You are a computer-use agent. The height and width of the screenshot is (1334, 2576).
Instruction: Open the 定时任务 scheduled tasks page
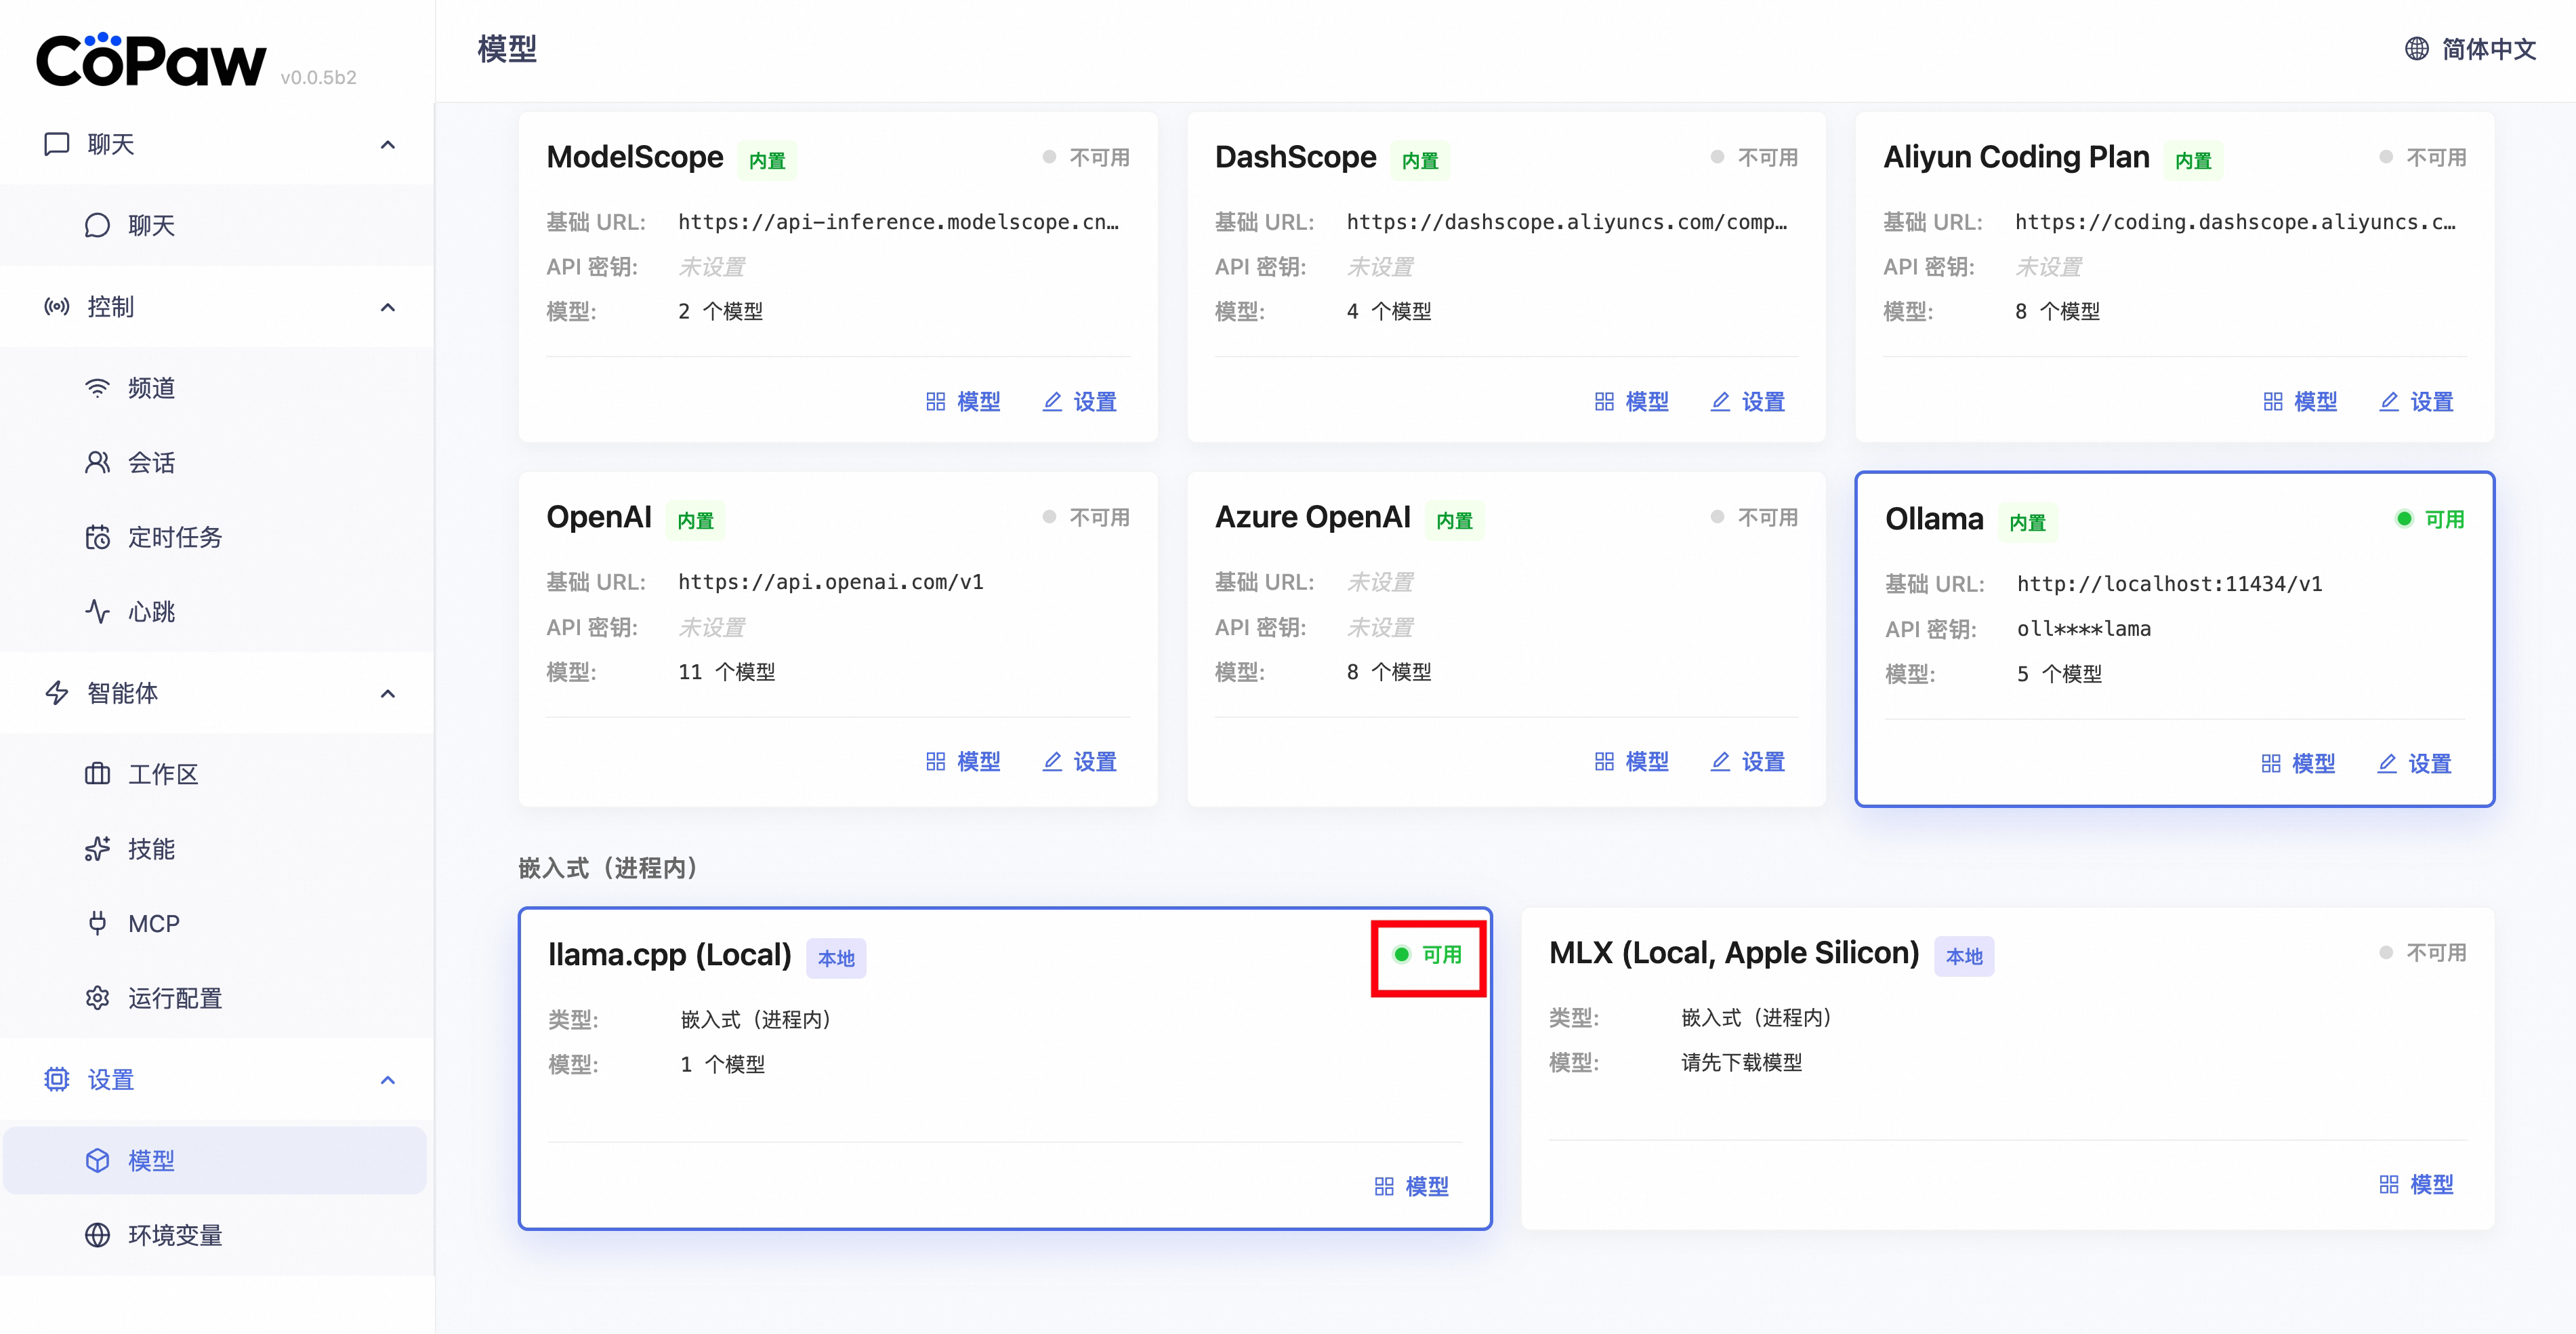point(174,538)
